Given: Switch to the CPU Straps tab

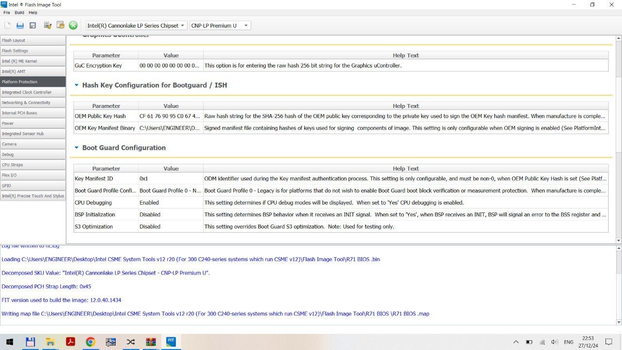Looking at the screenshot, I should point(33,165).
